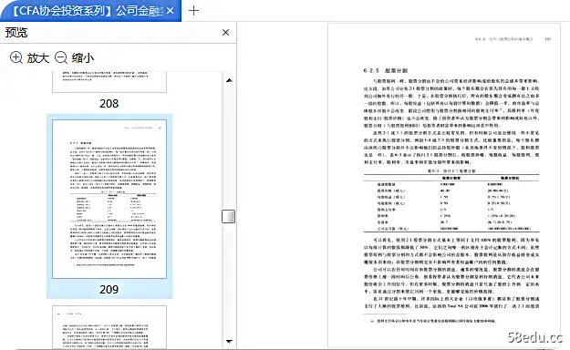Click the page number label 208
This screenshot has width=570, height=350.
(109, 104)
